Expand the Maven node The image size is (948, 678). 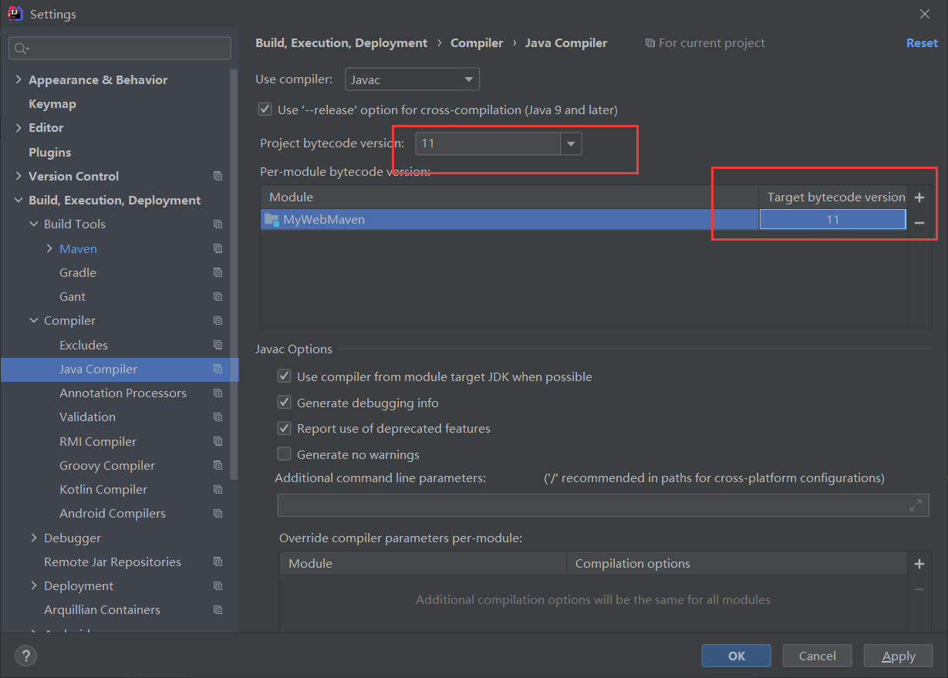[49, 248]
